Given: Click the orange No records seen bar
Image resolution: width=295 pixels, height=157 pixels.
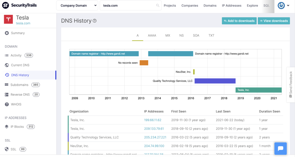Looking at the screenshot, I should click(144, 63).
